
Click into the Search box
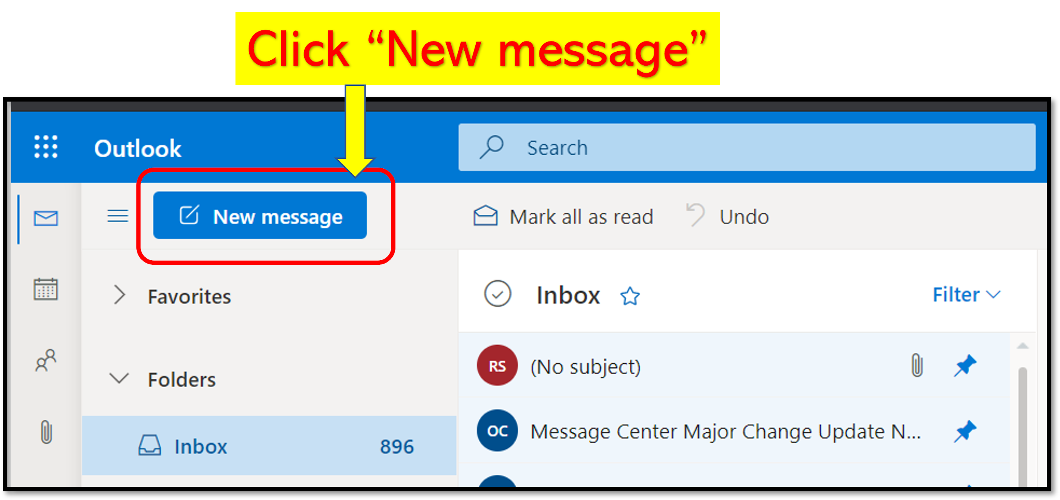pyautogui.click(x=746, y=147)
